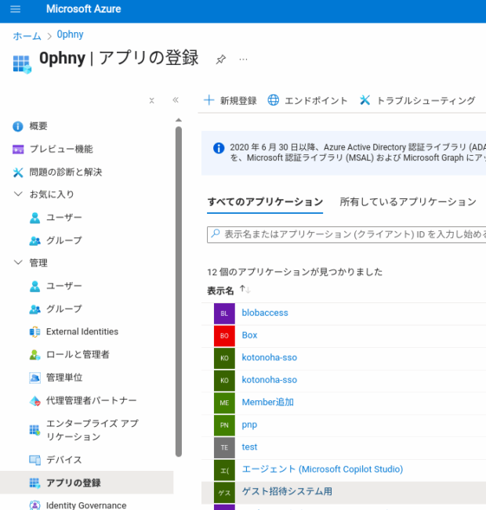This screenshot has height=510, width=486.
Task: Click the ユーザー icon under 管理
Action: (34, 286)
